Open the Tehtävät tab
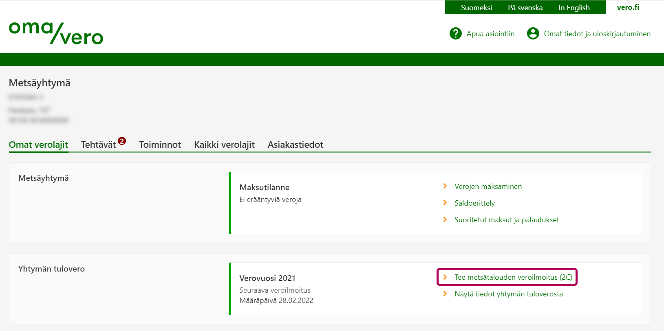The width and height of the screenshot is (664, 331). coord(98,145)
